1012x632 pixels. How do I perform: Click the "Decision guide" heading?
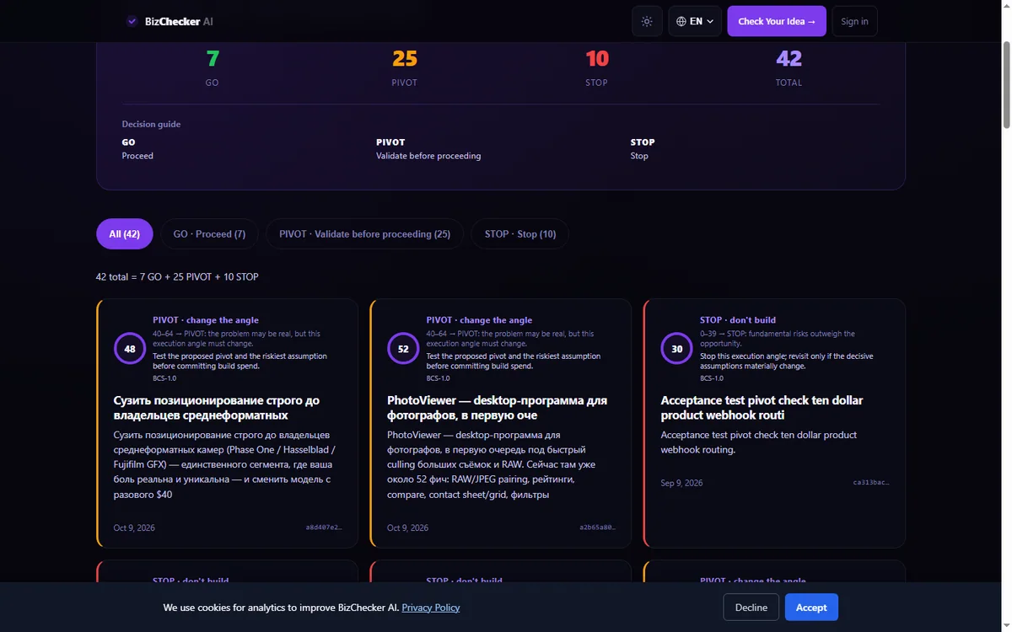151,124
